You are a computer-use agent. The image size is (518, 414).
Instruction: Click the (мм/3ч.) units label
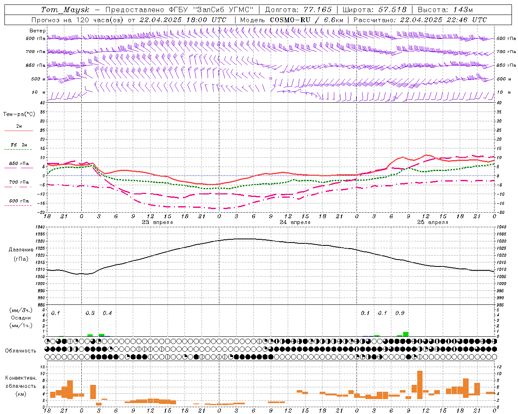(21, 310)
